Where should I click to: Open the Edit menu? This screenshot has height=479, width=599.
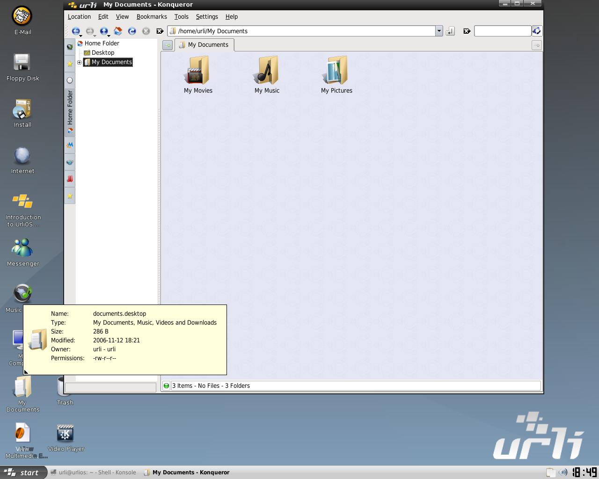(x=103, y=16)
